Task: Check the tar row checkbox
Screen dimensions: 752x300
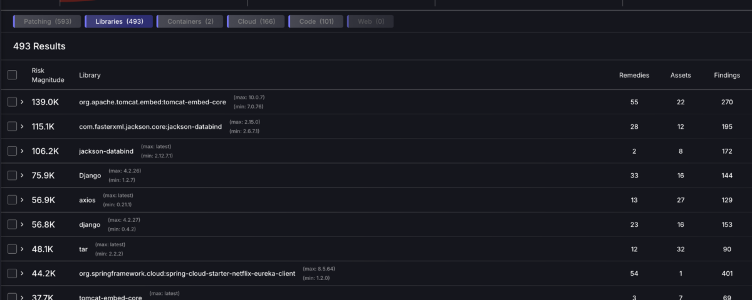Action: [x=12, y=249]
